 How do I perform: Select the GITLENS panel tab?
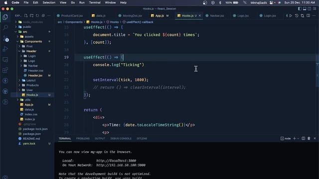coord(142,138)
